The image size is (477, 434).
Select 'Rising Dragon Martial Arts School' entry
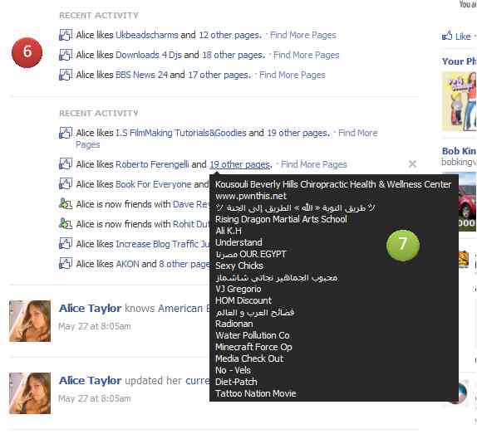[281, 219]
